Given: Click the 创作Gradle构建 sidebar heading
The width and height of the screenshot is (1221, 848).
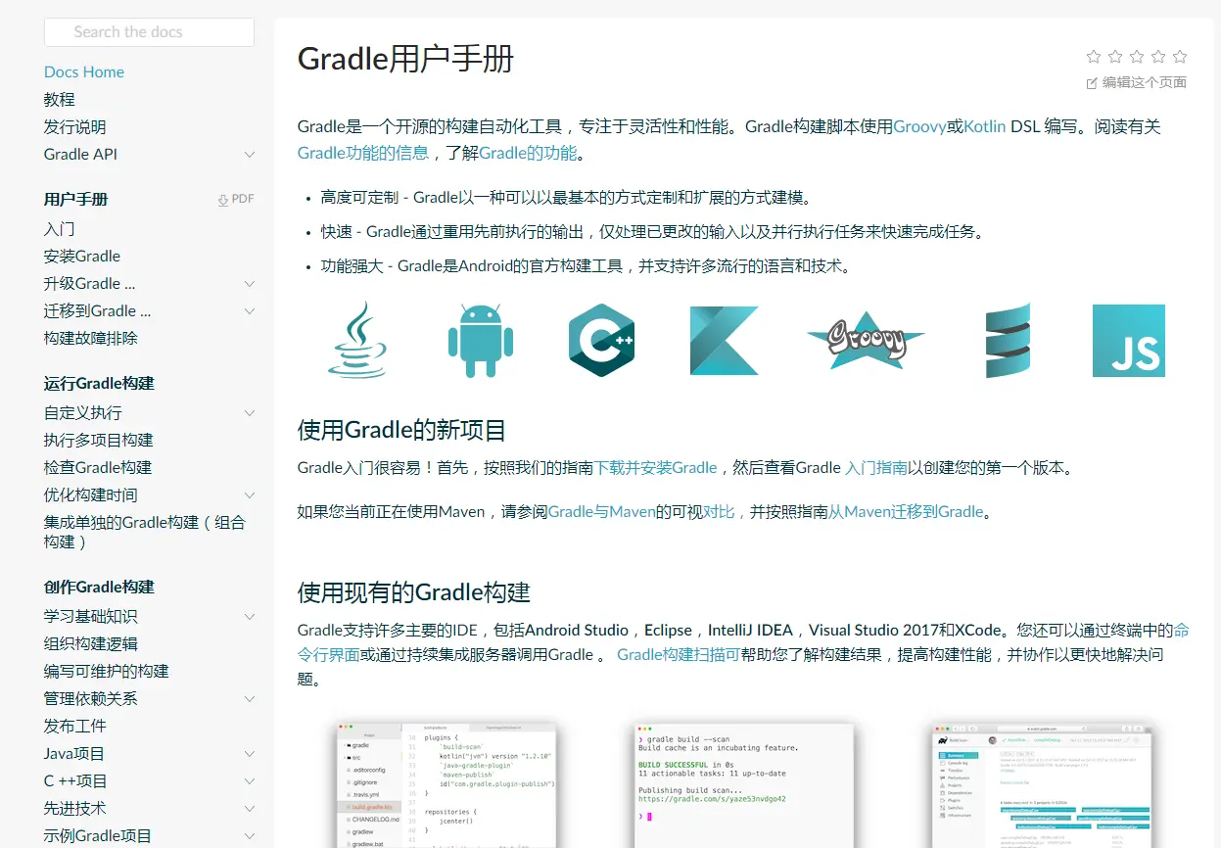Looking at the screenshot, I should [99, 587].
